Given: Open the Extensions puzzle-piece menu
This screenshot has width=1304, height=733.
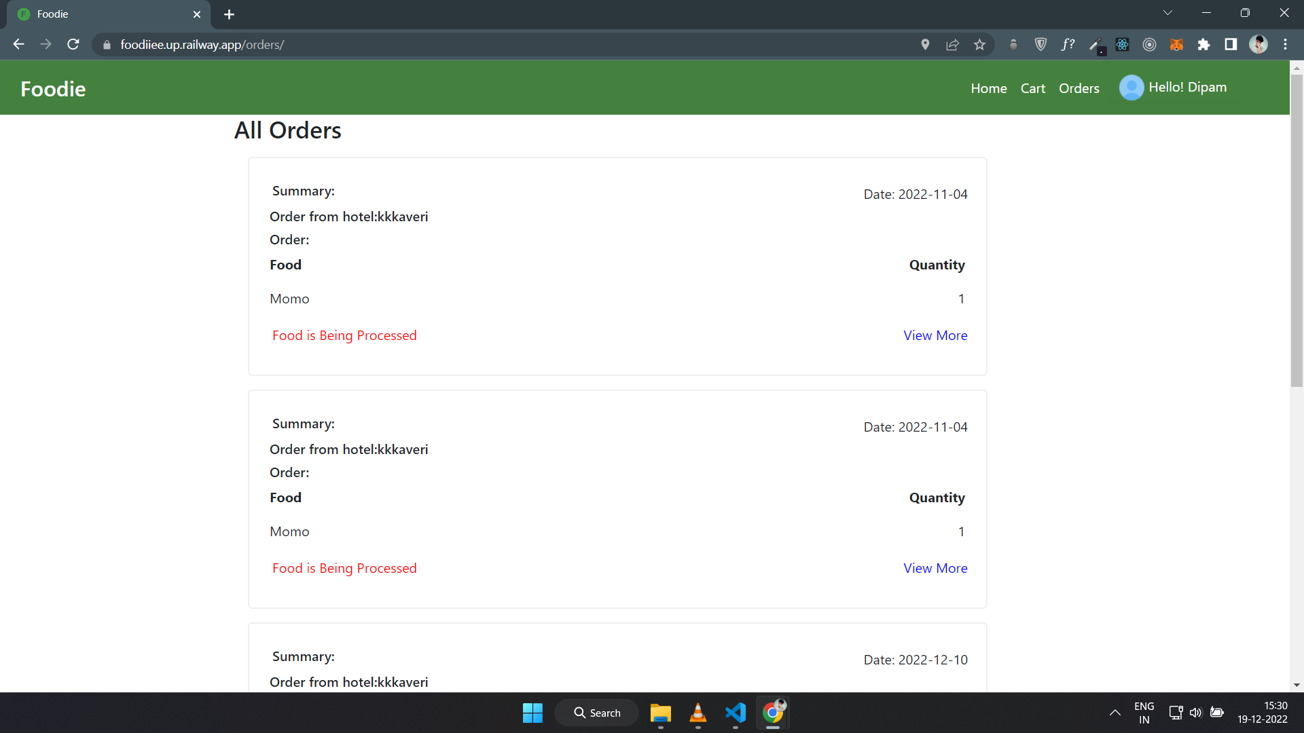Looking at the screenshot, I should [x=1204, y=44].
